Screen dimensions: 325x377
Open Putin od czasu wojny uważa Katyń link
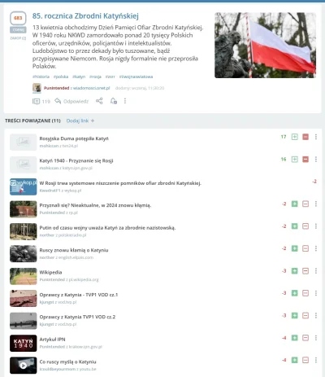pos(107,228)
